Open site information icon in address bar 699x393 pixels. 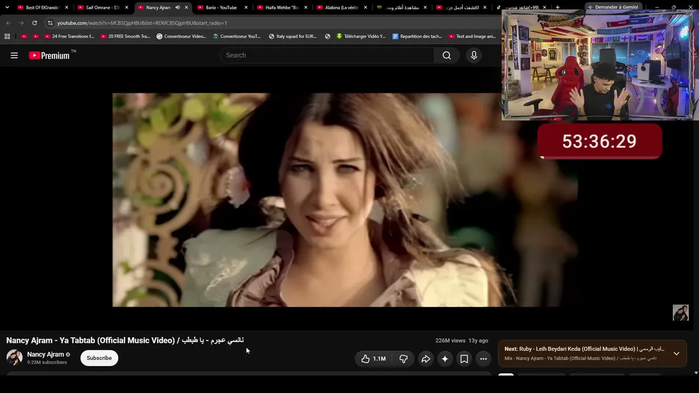pyautogui.click(x=50, y=23)
